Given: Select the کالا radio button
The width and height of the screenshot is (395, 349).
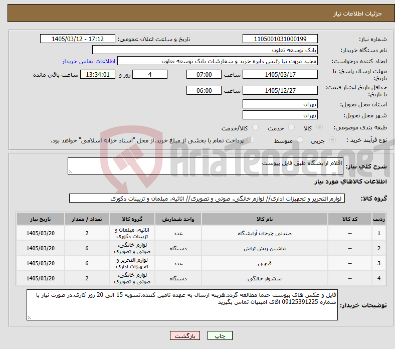Looking at the screenshot, I should tap(319, 127).
